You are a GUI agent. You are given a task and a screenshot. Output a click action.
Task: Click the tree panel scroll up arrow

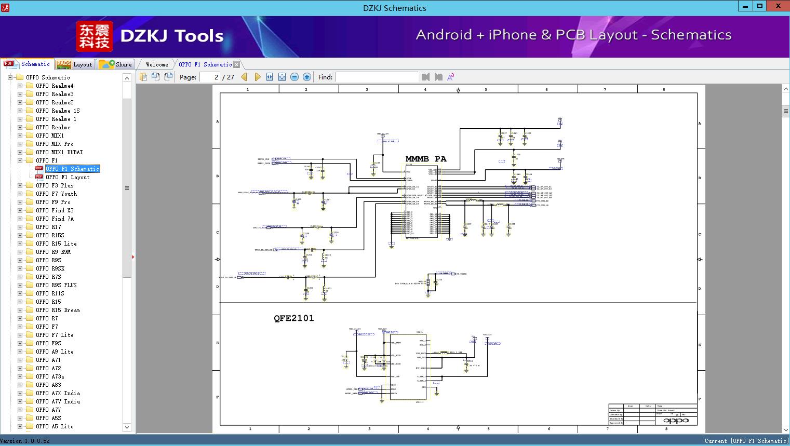pos(127,78)
